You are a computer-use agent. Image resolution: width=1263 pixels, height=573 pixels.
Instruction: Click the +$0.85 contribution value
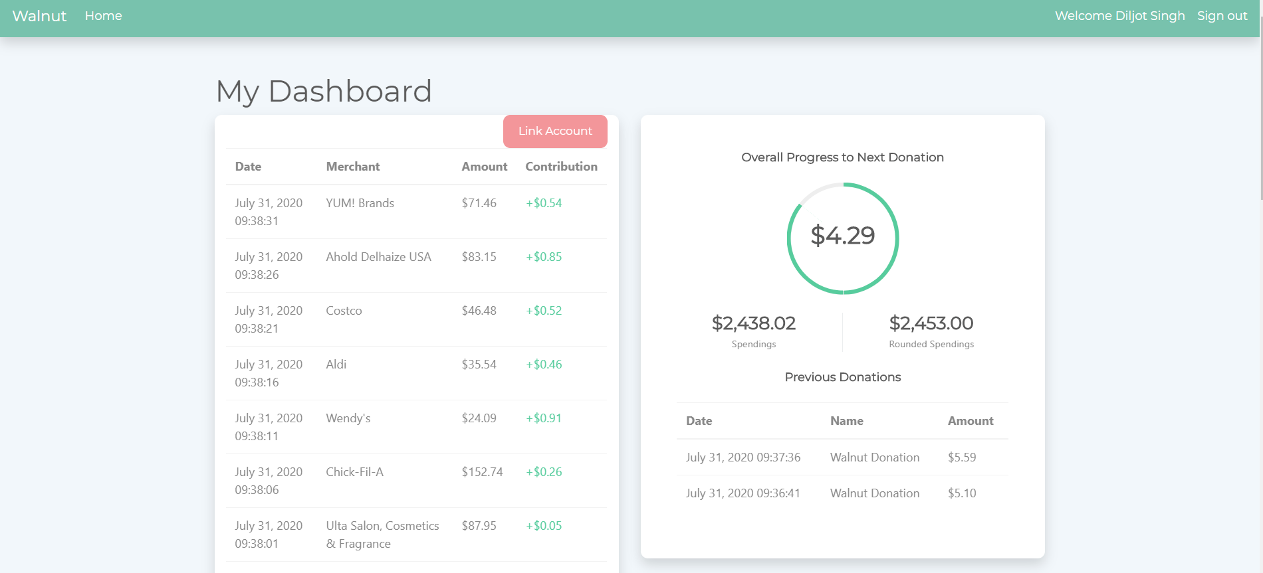(544, 257)
